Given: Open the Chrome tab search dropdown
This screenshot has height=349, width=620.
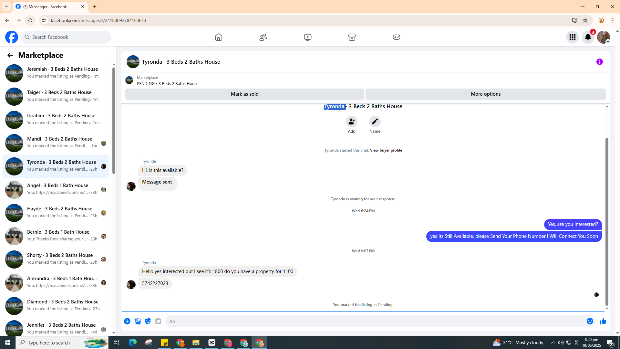Looking at the screenshot, I should [x=6, y=6].
